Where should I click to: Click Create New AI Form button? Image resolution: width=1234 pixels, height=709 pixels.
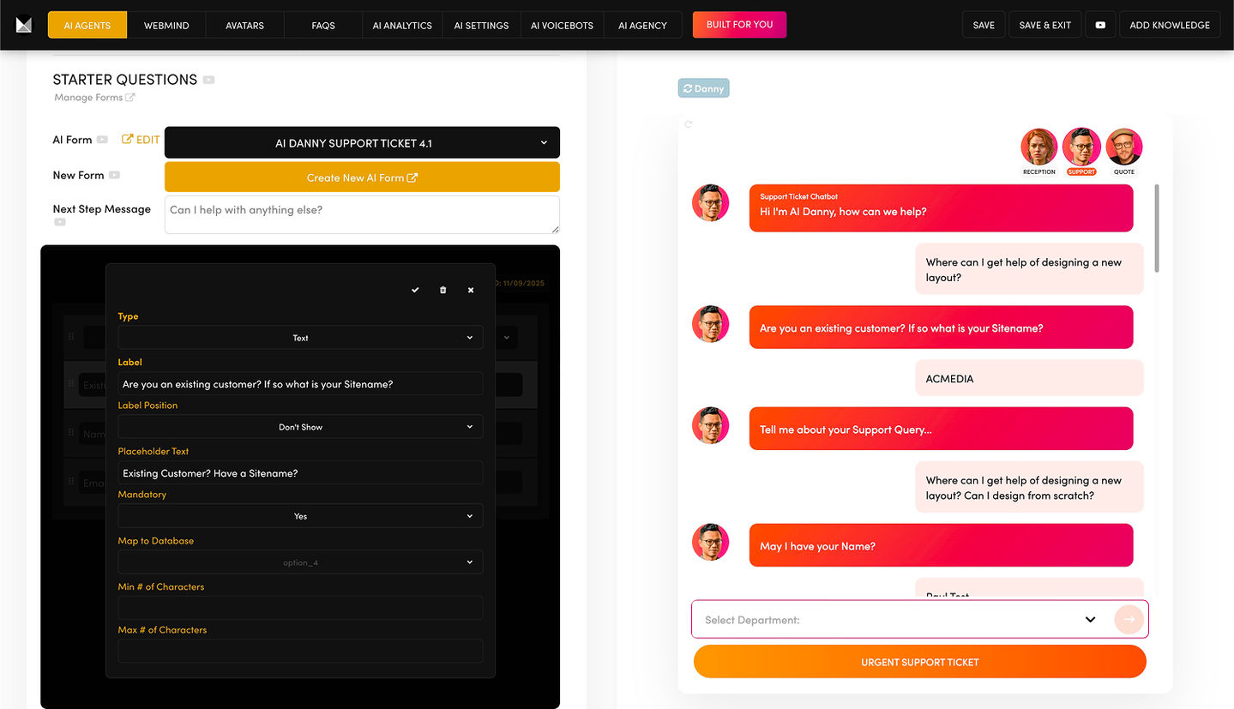362,177
